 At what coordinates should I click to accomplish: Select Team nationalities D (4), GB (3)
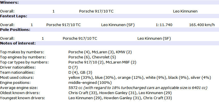point(80,73)
